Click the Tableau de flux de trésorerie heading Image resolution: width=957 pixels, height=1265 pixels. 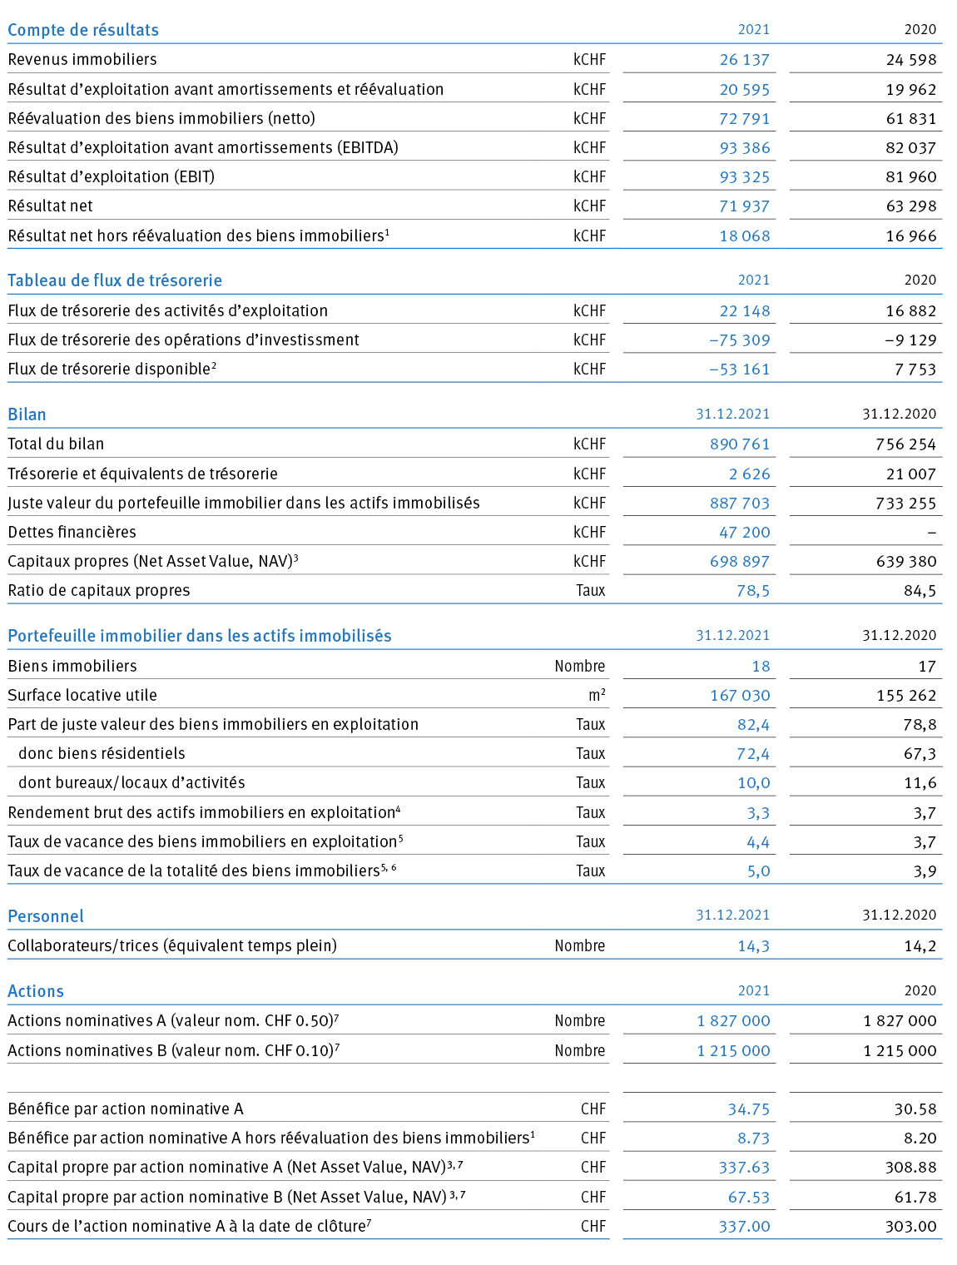(x=115, y=280)
